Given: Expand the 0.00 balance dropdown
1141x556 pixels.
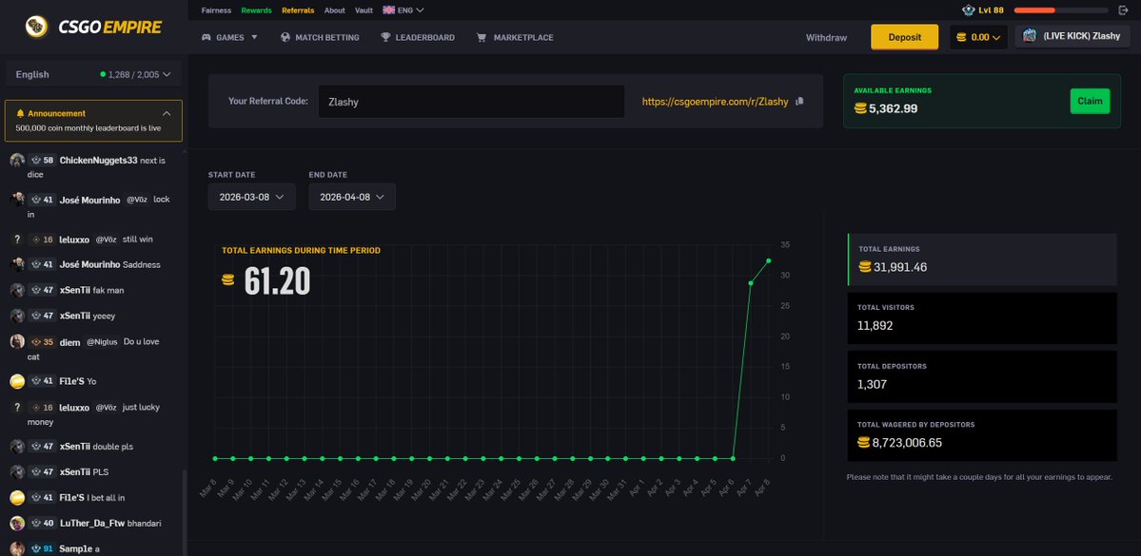Looking at the screenshot, I should [978, 37].
